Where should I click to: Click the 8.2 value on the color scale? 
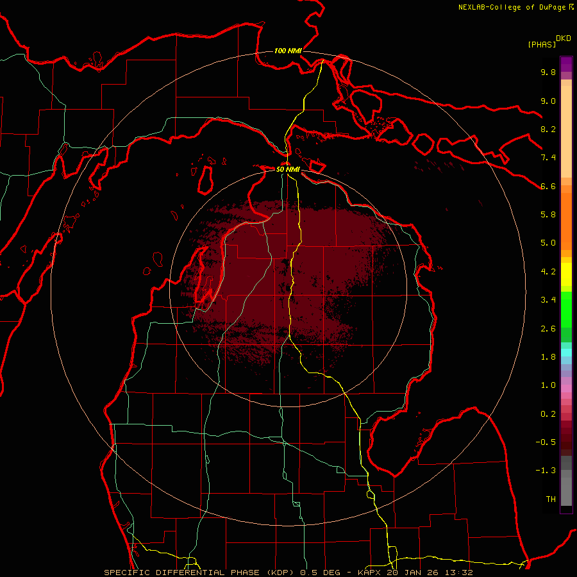pyautogui.click(x=548, y=129)
